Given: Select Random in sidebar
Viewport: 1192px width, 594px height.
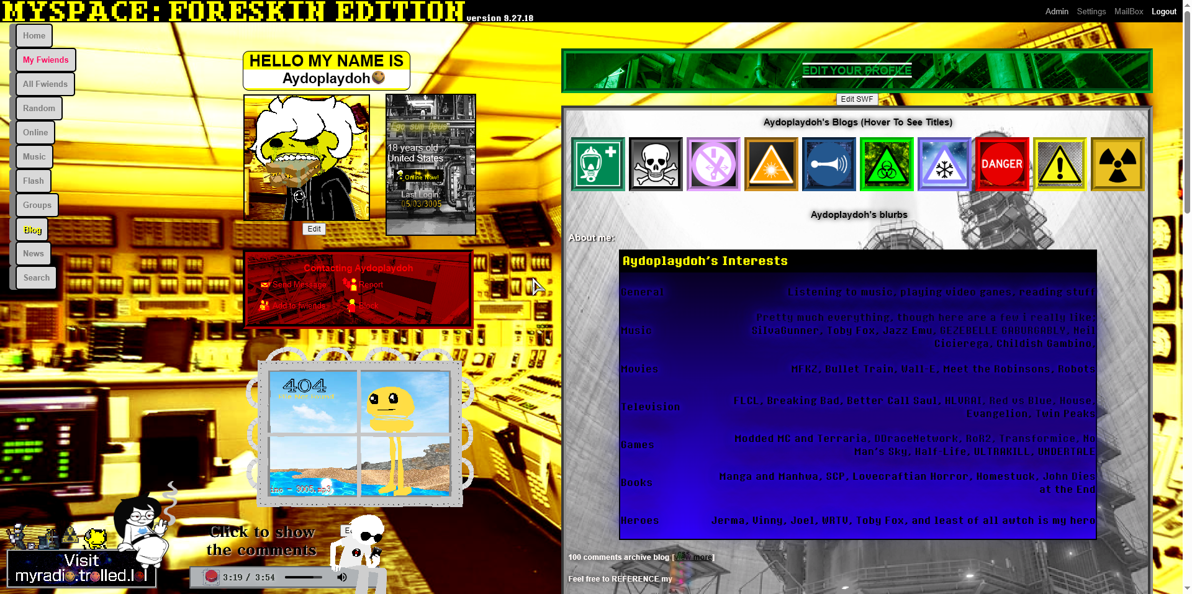Looking at the screenshot, I should pyautogui.click(x=39, y=108).
